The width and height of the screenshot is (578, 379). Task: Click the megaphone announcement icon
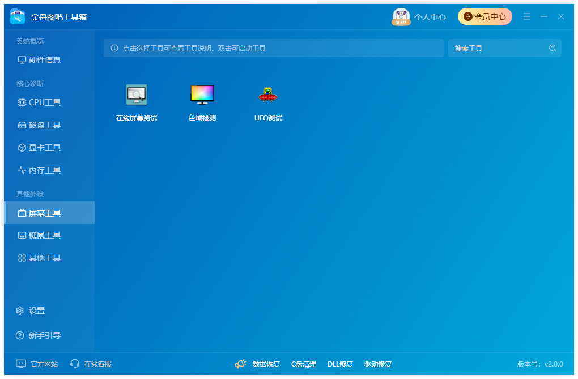point(240,364)
